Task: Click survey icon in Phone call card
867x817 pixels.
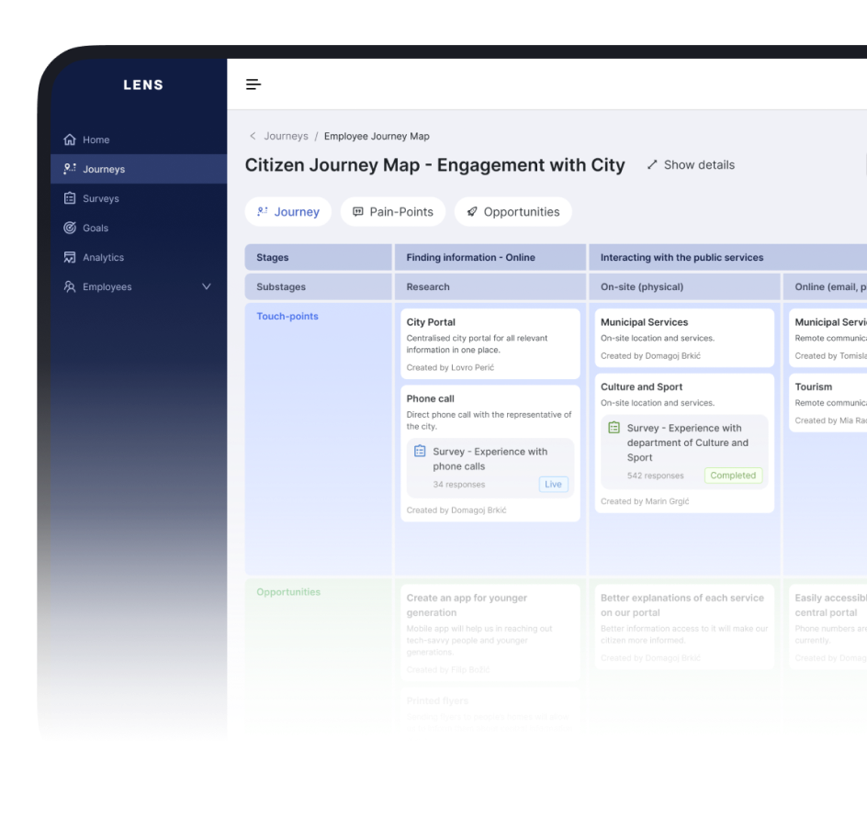Action: (x=420, y=451)
